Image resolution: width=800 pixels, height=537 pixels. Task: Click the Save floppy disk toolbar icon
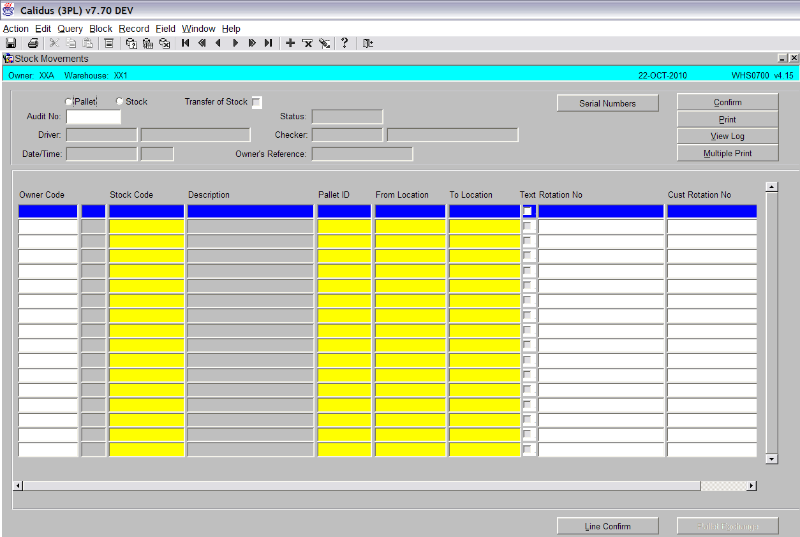click(x=11, y=43)
